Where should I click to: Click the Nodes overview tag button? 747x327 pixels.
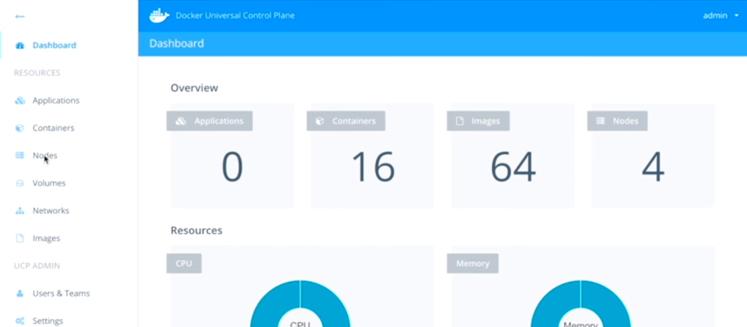[x=617, y=121]
